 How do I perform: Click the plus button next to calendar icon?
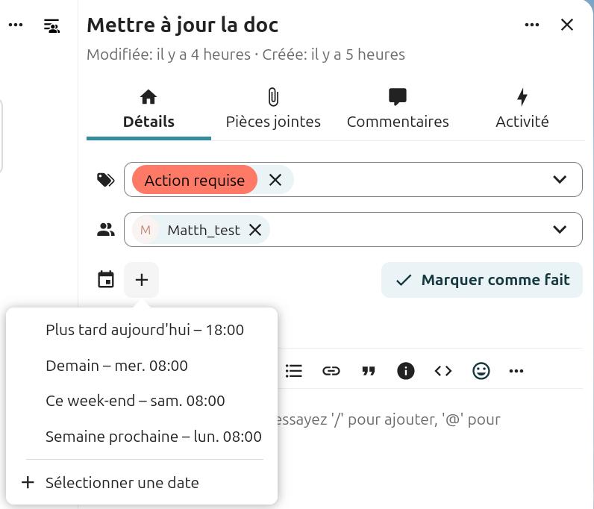pyautogui.click(x=142, y=280)
